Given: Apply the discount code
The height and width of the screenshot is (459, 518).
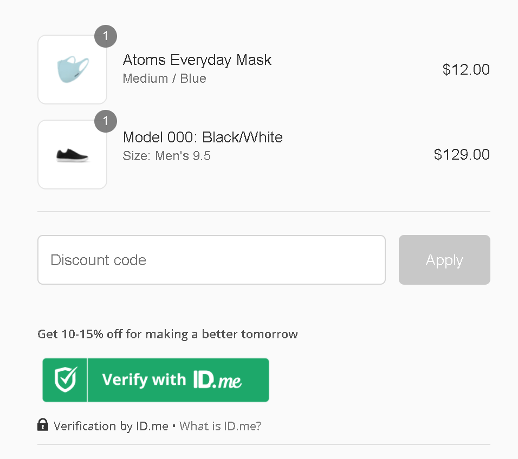Looking at the screenshot, I should pos(444,260).
